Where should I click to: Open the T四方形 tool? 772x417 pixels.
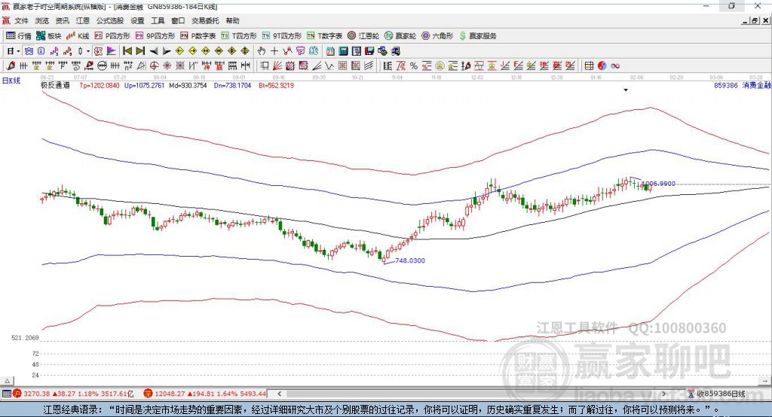tap(239, 36)
